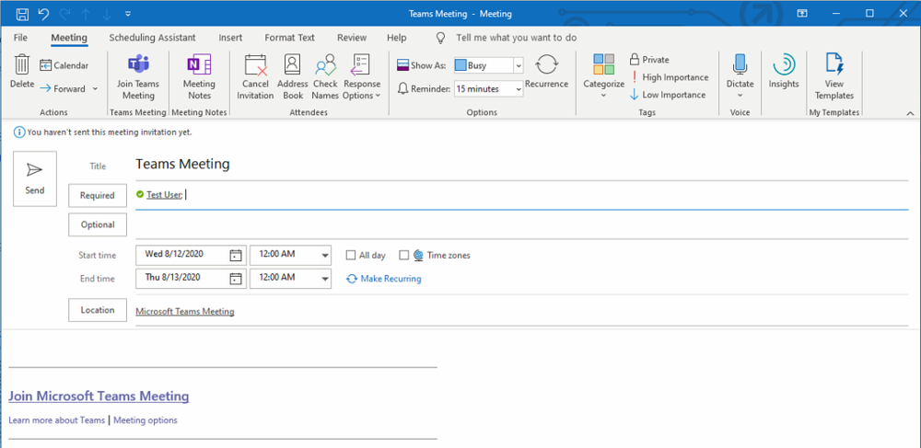Open the Address Book
This screenshot has width=921, height=448.
(x=293, y=77)
